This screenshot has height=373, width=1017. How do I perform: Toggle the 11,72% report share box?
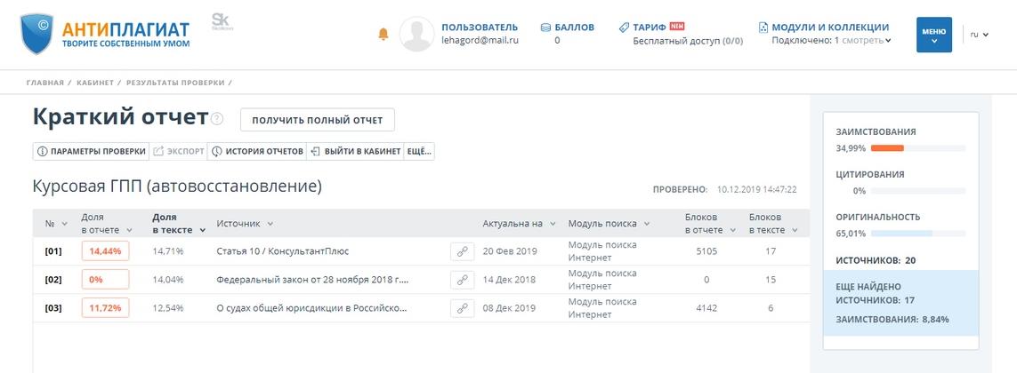click(x=105, y=308)
